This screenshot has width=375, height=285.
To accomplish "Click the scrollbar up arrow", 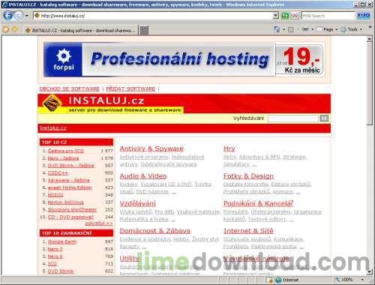I will [369, 39].
